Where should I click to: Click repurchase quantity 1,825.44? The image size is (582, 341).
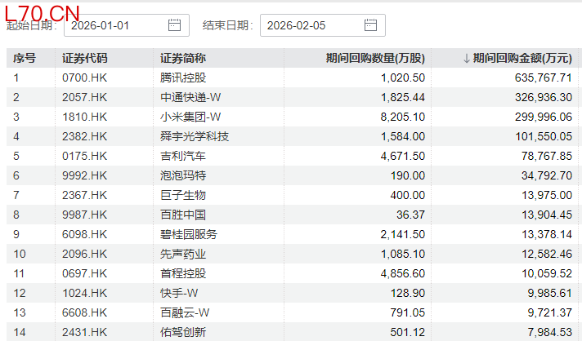point(403,97)
